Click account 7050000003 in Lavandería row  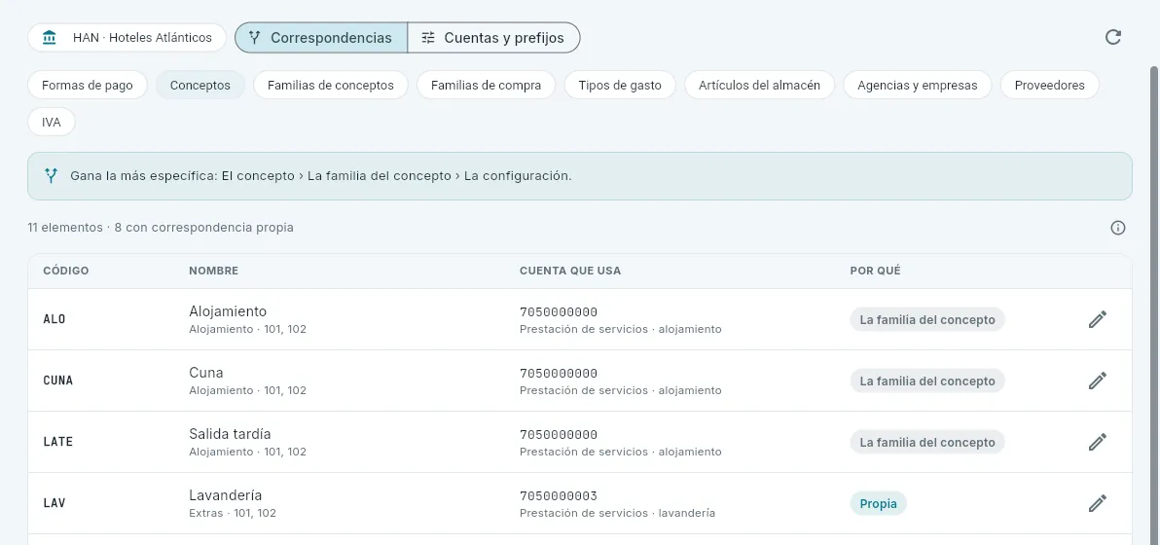click(x=559, y=495)
